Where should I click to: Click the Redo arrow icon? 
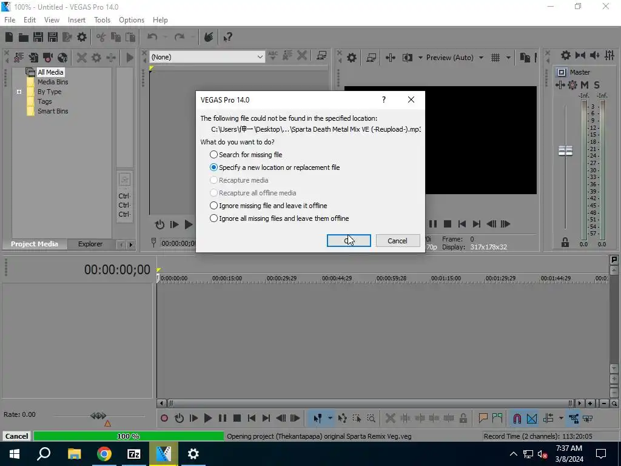tap(180, 37)
